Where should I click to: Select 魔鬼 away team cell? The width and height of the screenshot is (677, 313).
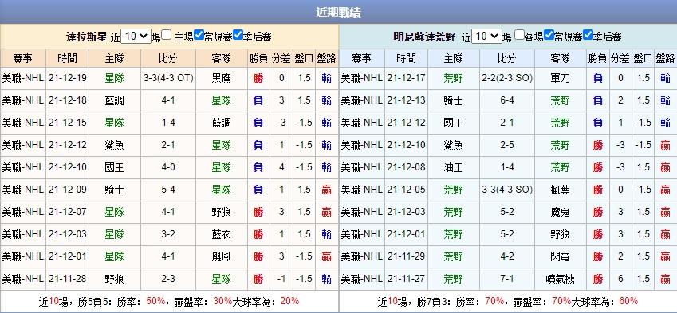tap(561, 212)
